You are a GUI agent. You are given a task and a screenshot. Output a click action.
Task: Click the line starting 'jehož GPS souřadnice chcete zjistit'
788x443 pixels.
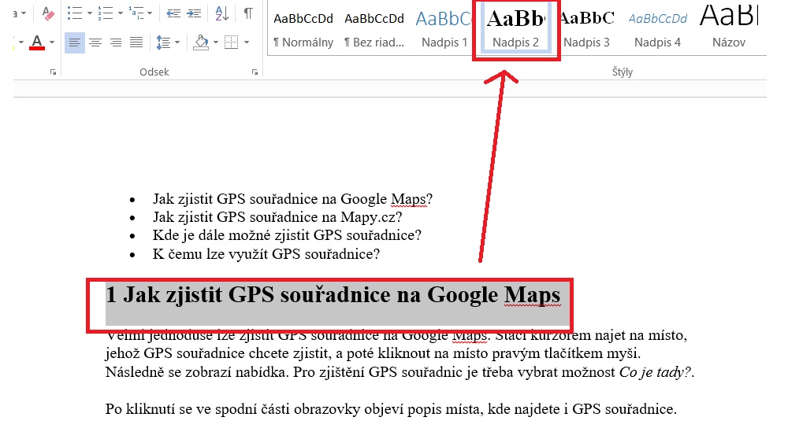(x=373, y=354)
